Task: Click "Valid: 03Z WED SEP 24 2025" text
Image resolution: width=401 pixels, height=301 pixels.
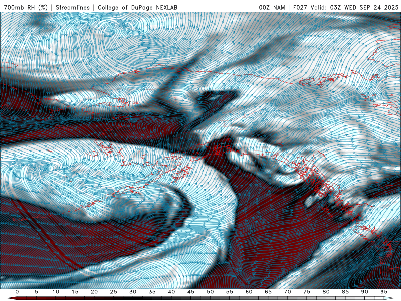Action: (354, 7)
